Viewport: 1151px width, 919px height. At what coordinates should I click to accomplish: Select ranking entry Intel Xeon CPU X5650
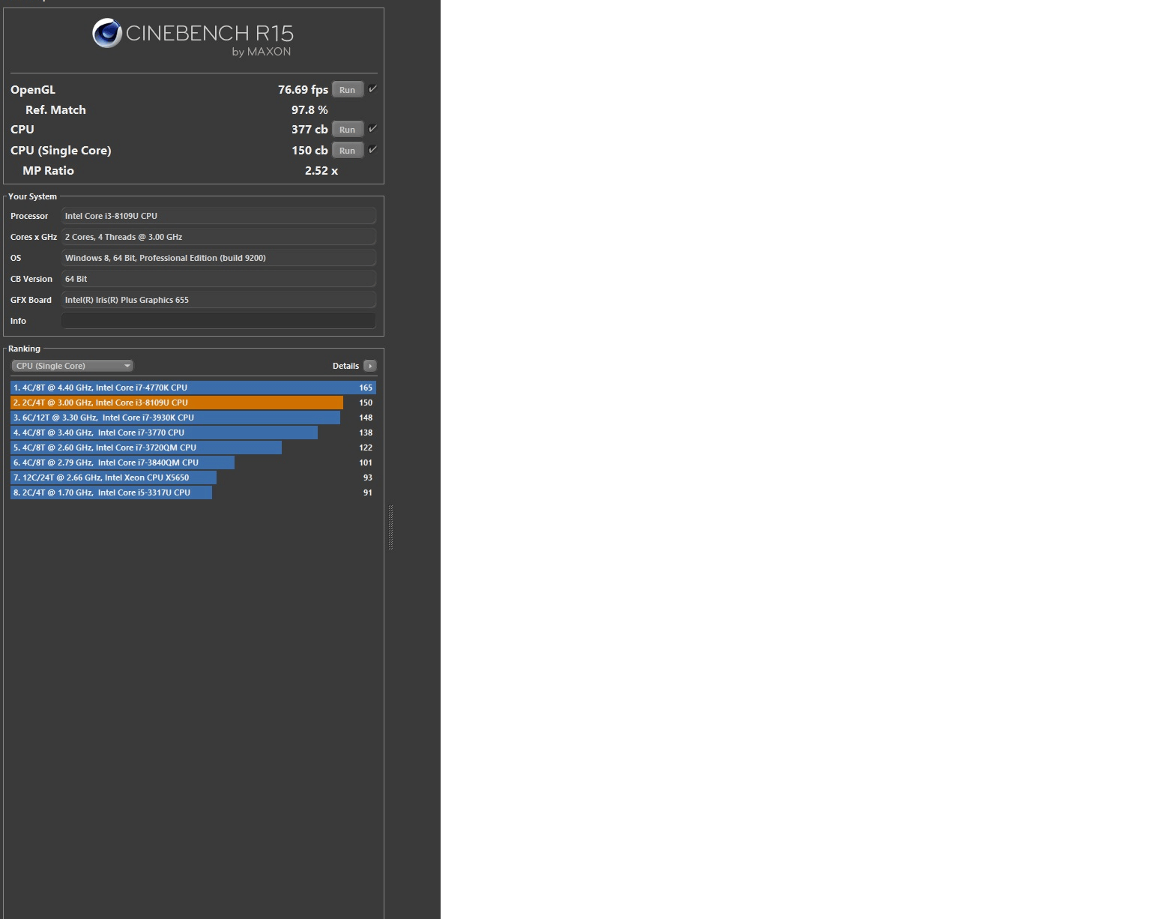193,477
